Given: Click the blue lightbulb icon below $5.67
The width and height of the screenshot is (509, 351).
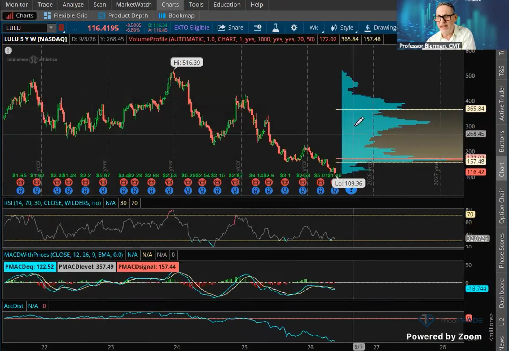Looking at the screenshot, I should pos(103,190).
